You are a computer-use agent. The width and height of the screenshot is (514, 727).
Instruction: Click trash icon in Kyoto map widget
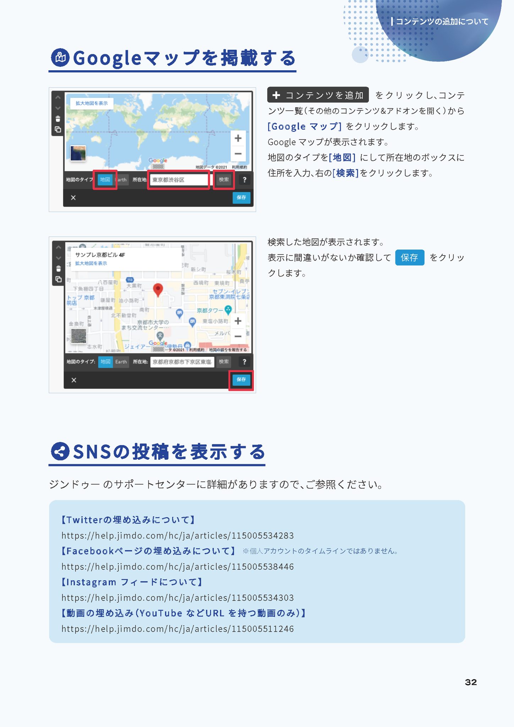coord(59,269)
